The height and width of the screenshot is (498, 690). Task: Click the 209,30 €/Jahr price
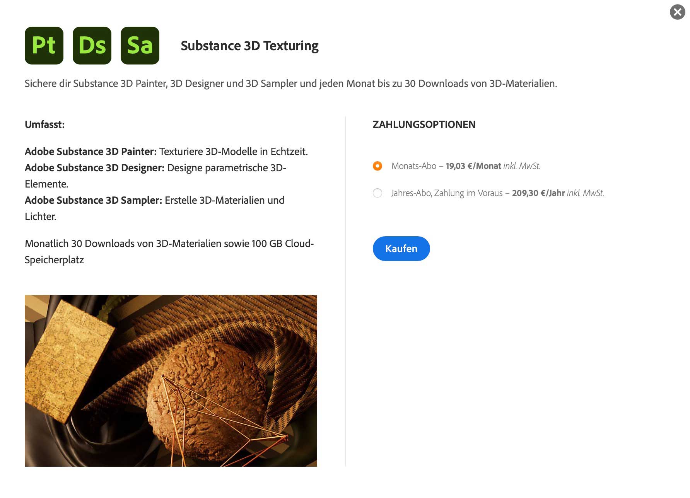point(538,193)
